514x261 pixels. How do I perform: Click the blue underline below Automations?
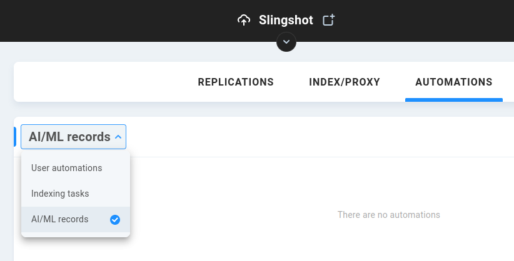pos(454,100)
